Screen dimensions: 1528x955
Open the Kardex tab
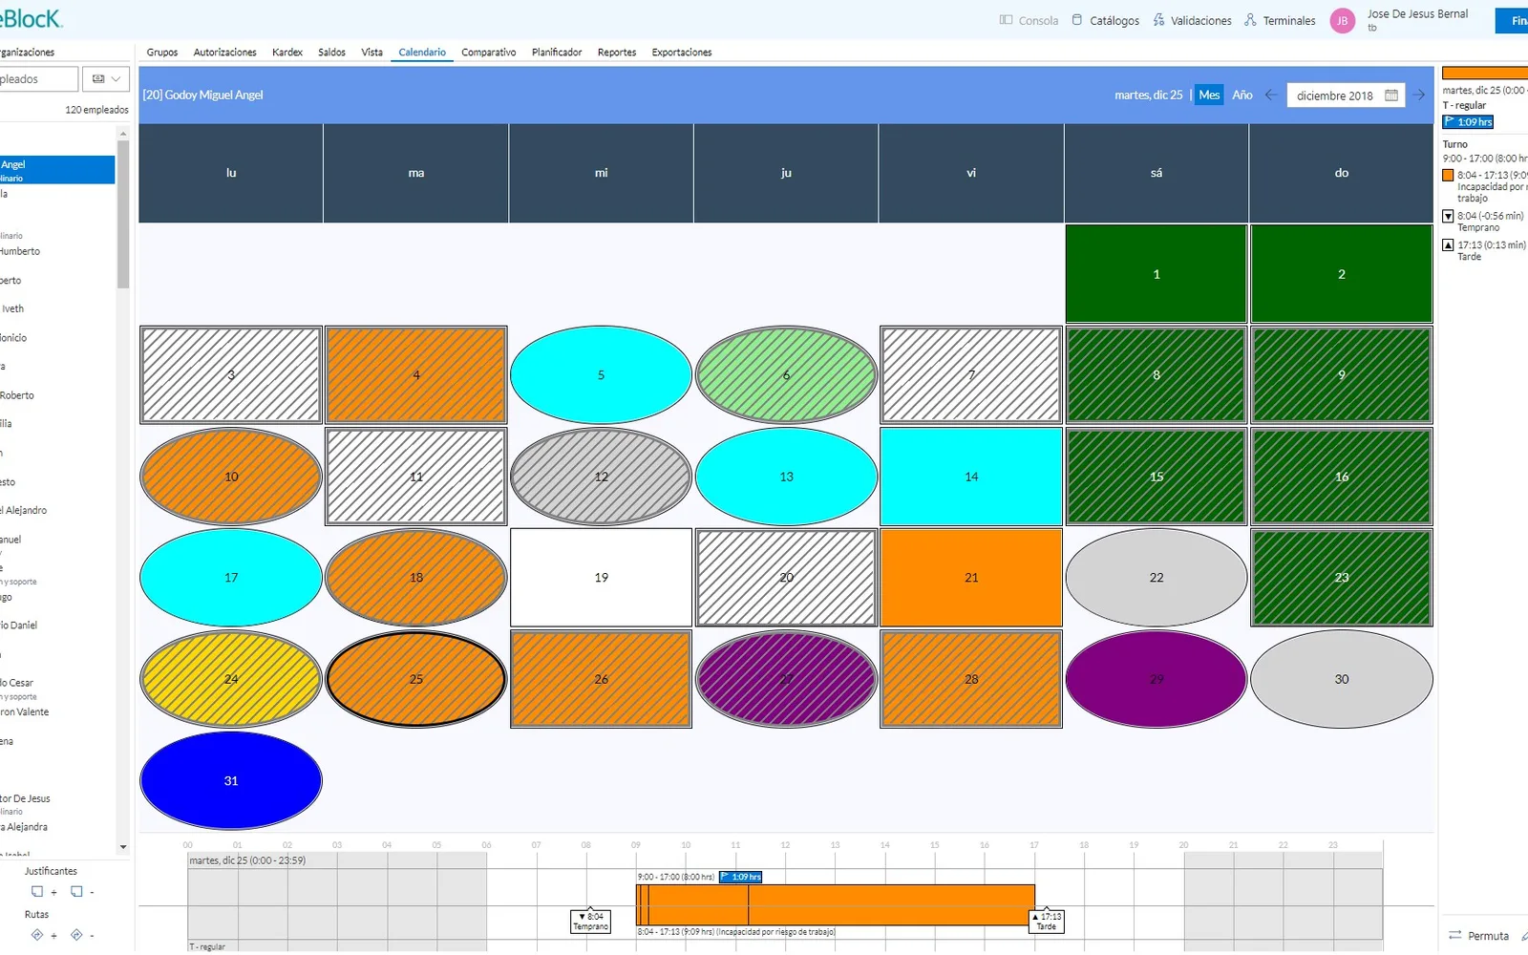pyautogui.click(x=287, y=53)
